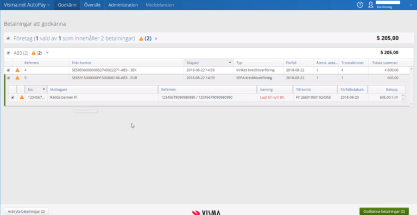The image size is (417, 215).
Task: Click the AB3 (2) company label
Action: pyautogui.click(x=21, y=53)
